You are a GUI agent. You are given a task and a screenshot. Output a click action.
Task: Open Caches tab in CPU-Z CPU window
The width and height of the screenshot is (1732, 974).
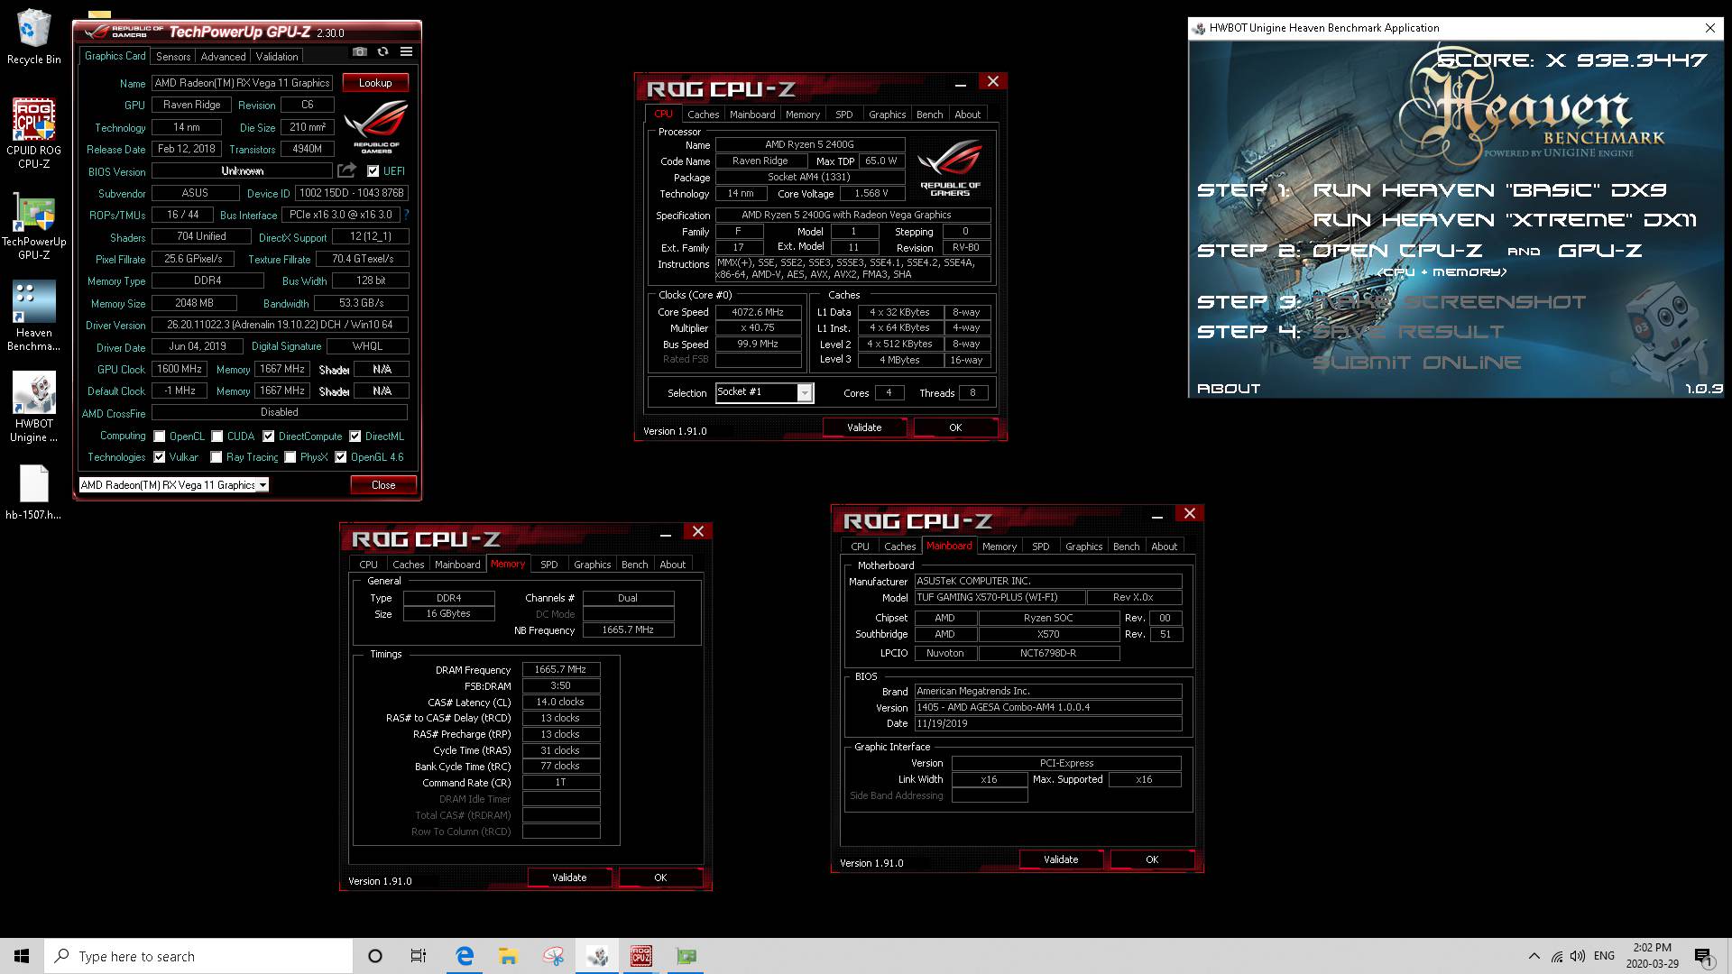[x=703, y=115]
